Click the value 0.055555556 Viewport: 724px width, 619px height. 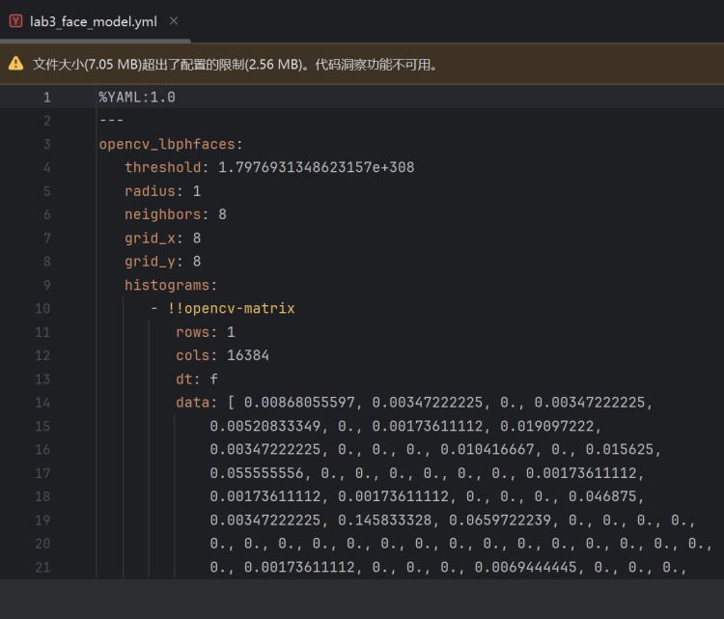click(257, 473)
